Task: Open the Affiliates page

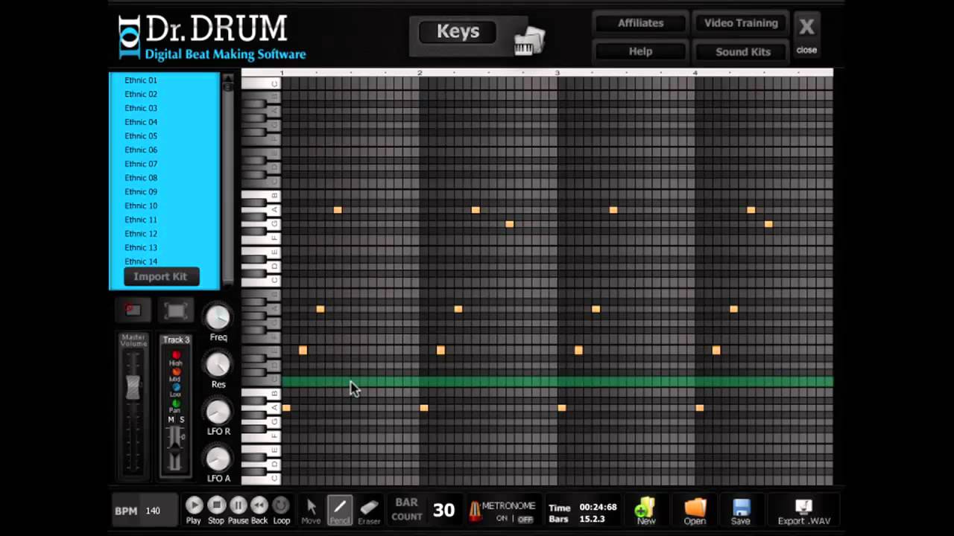Action: pos(640,23)
